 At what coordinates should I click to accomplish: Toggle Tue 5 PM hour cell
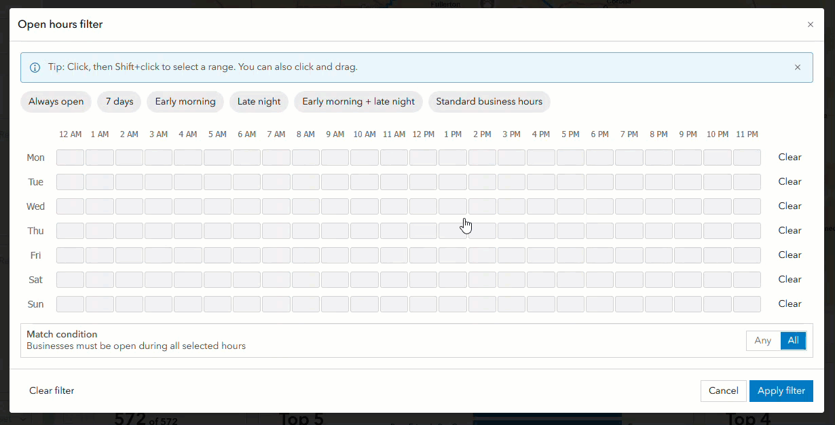[x=570, y=182]
